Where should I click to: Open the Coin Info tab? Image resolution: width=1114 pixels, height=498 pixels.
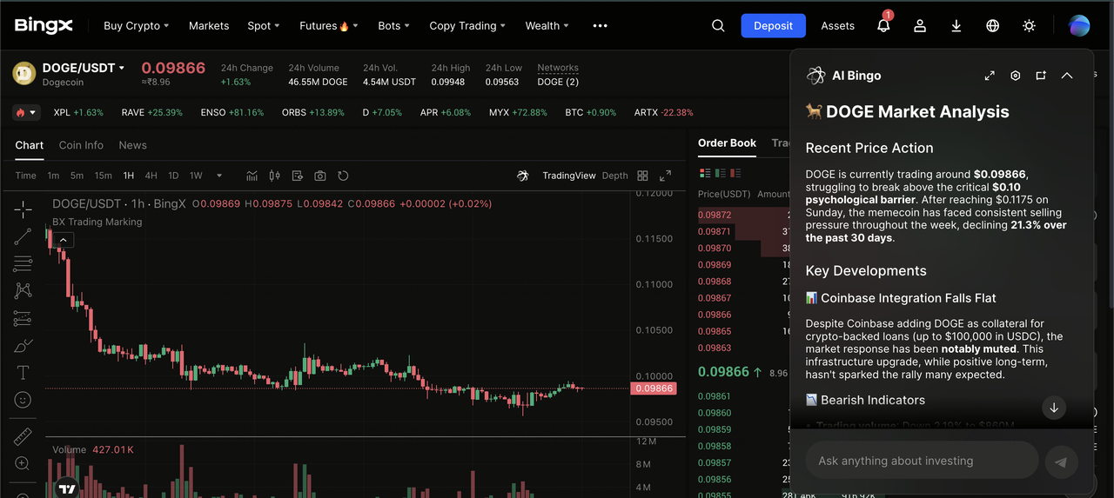(81, 145)
